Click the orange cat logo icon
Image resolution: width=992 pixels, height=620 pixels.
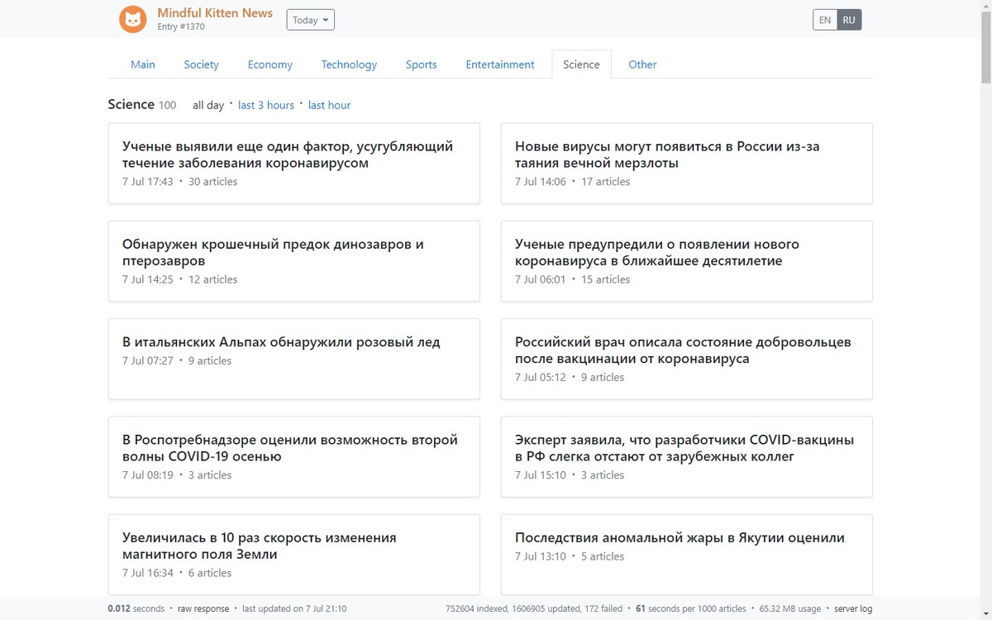[133, 19]
